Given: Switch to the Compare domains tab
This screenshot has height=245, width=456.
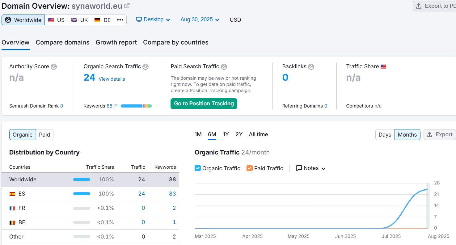Looking at the screenshot, I should (x=62, y=43).
